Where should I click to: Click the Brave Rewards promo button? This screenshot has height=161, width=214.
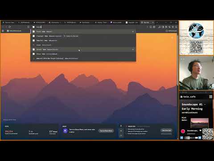click(106, 131)
